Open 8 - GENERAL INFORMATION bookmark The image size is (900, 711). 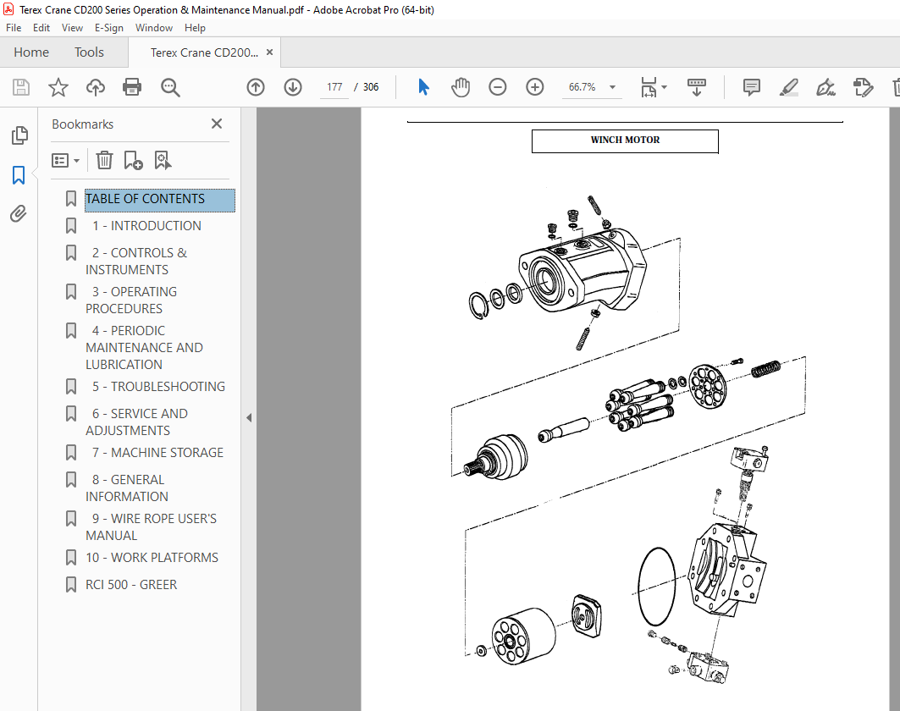[127, 488]
